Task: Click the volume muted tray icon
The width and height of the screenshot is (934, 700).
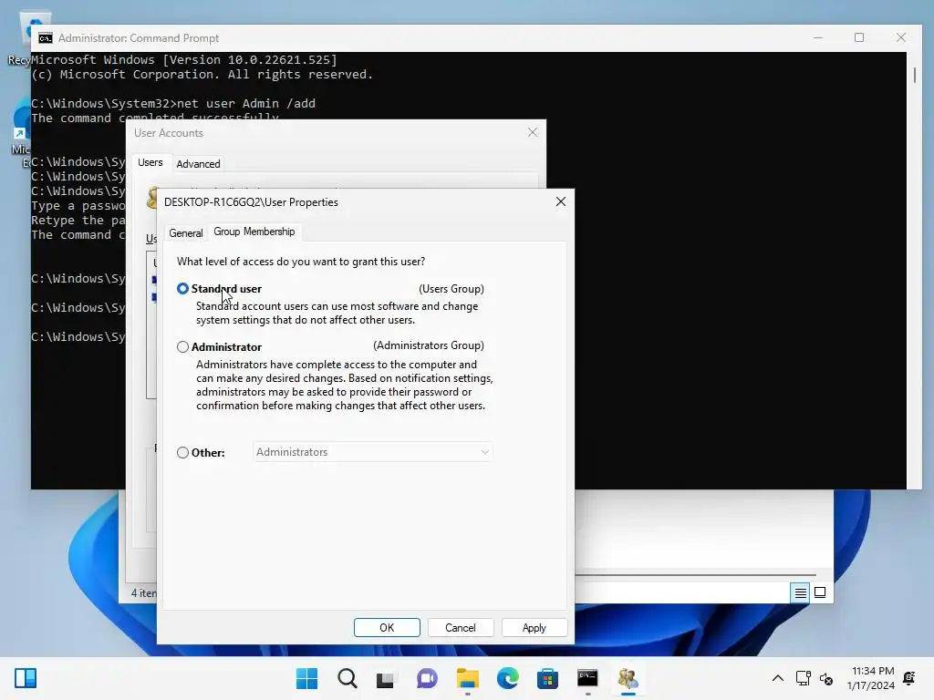Action: [x=826, y=678]
